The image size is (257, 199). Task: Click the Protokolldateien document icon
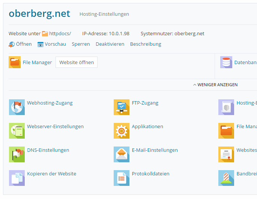click(x=121, y=178)
